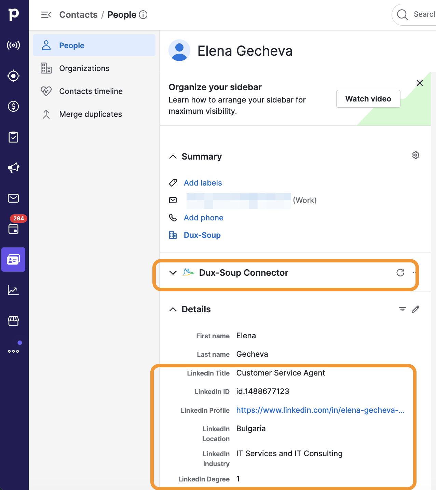Click the Elena Gecheva name heading
Screen dimensions: 436x490
(245, 51)
